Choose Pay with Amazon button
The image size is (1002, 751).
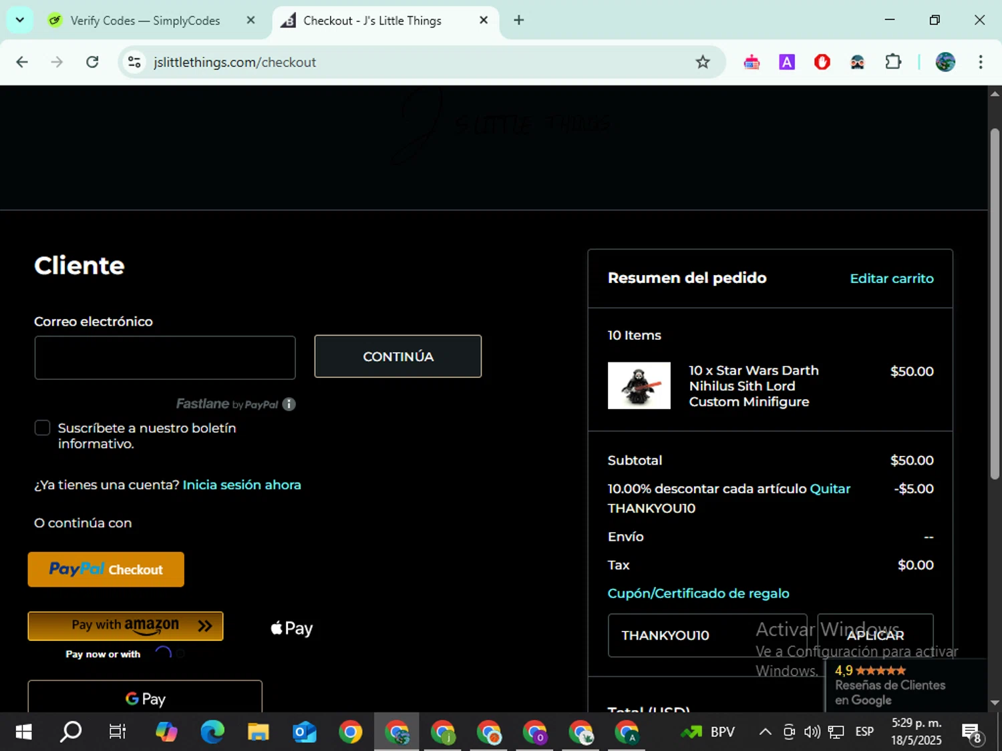[x=126, y=626]
